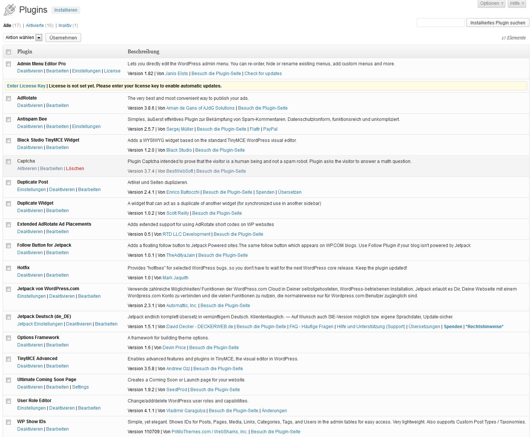Deactivate the TinyMCE Advanced plugin
Image resolution: width=531 pixels, height=437 pixels.
pyautogui.click(x=30, y=366)
